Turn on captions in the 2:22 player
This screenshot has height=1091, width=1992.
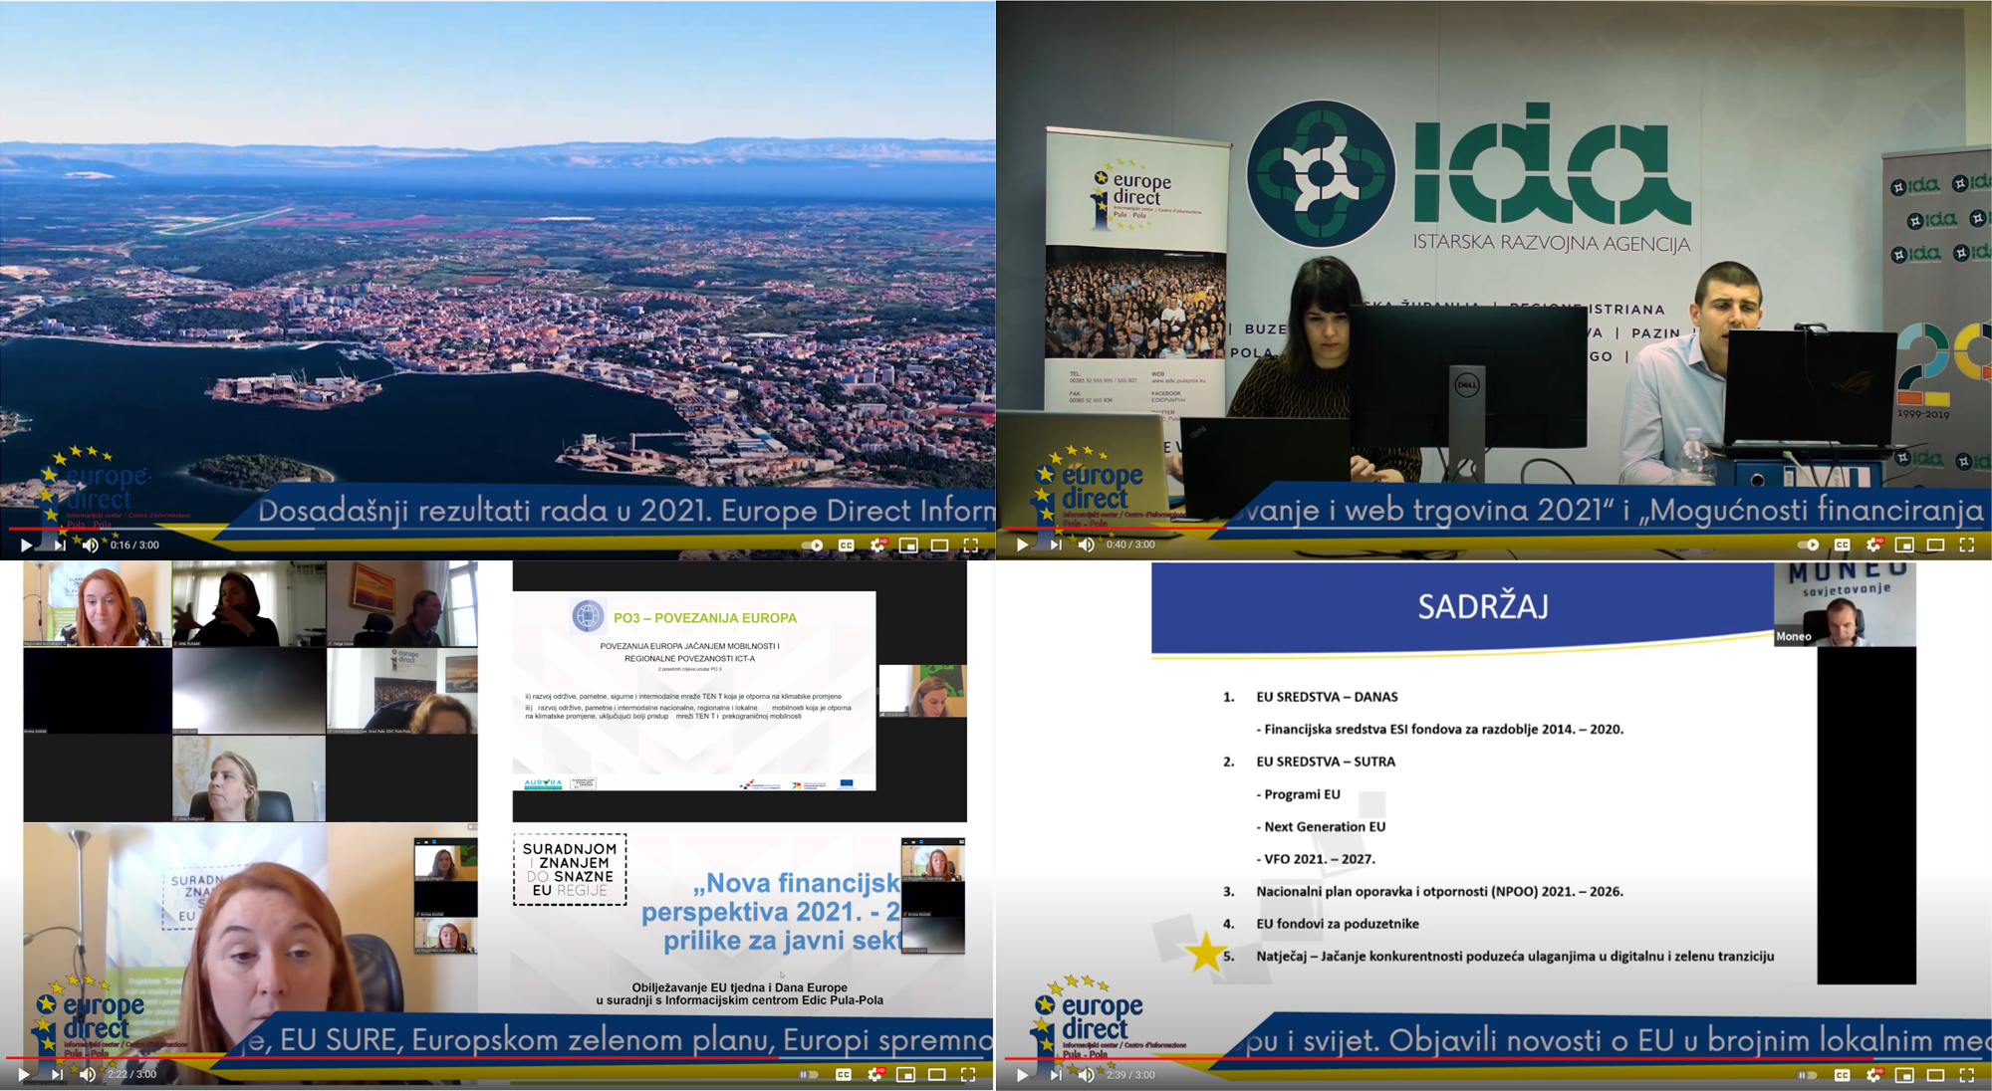[x=843, y=1074]
